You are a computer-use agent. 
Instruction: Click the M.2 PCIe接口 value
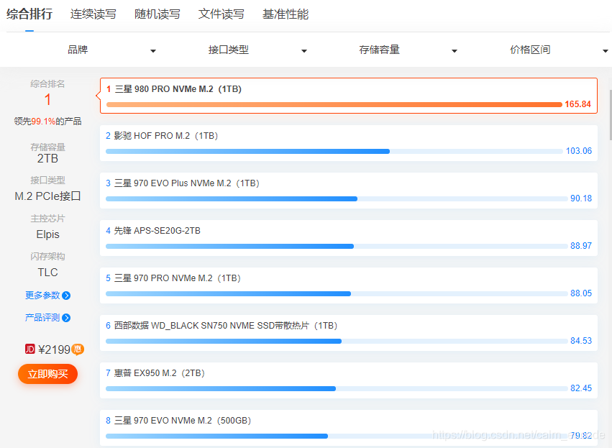click(x=47, y=196)
